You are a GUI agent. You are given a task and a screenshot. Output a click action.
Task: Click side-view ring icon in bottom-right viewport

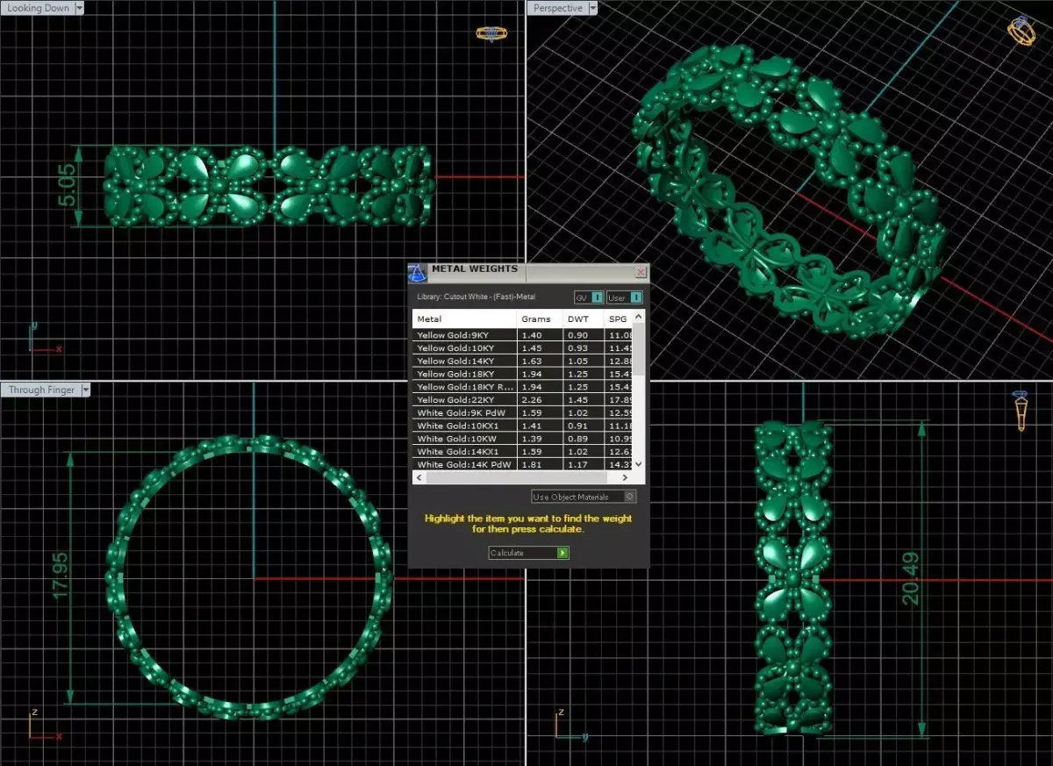pyautogui.click(x=1021, y=411)
